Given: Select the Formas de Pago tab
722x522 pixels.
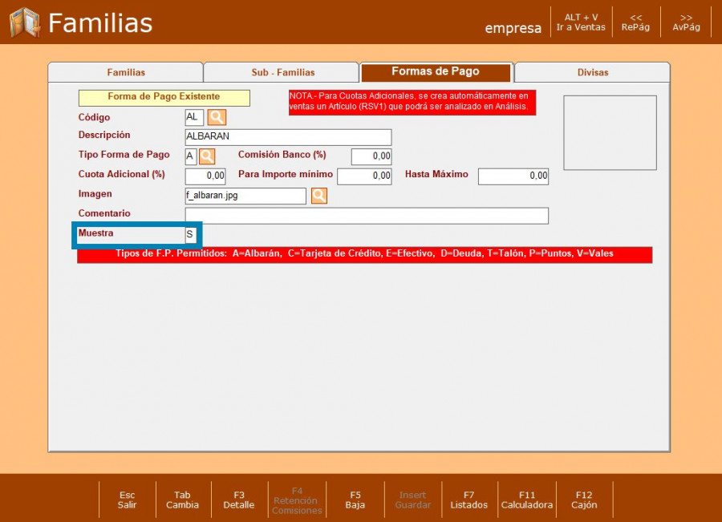Looking at the screenshot, I should [x=436, y=72].
